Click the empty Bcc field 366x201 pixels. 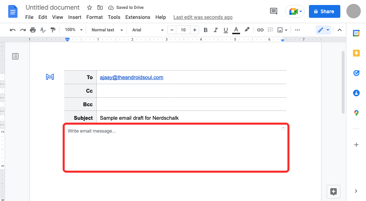click(192, 104)
